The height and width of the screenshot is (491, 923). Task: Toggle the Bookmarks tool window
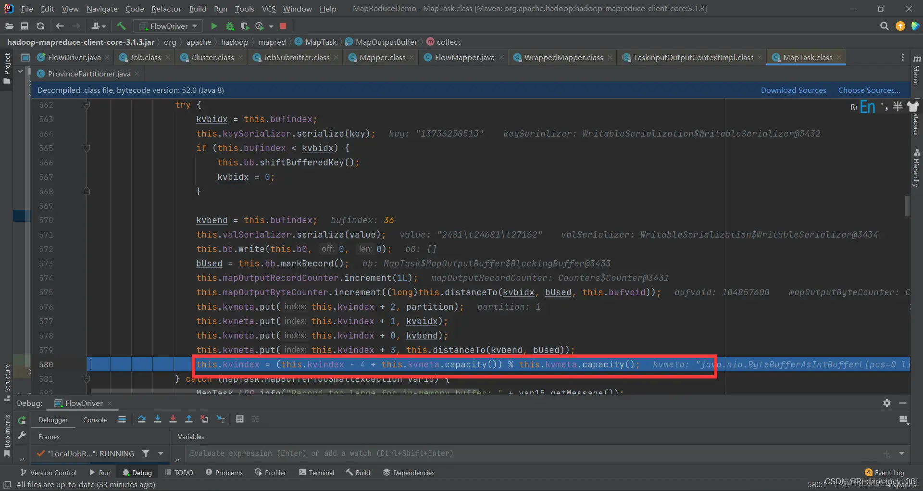pyautogui.click(x=7, y=435)
